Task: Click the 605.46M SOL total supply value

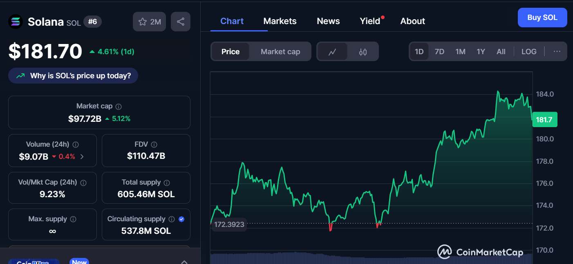Action: (x=146, y=194)
